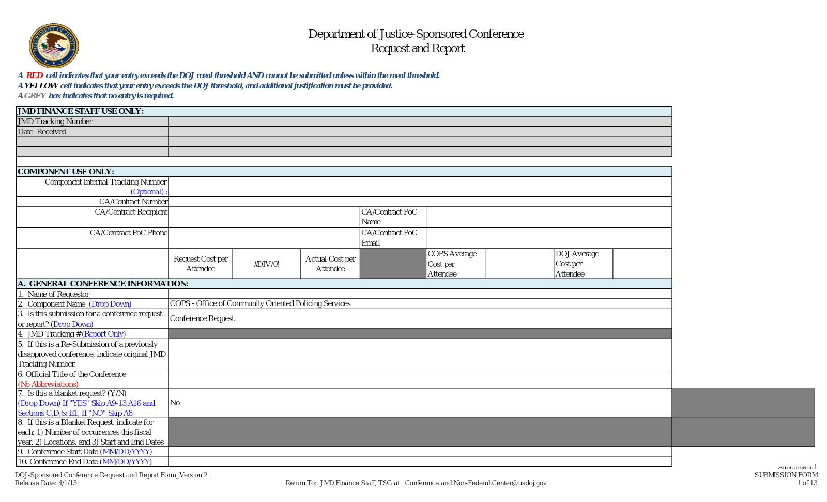Viewport: 827px width, 502px height.
Task: Click the CA/Contract Recipient entry cell
Action: (264, 217)
